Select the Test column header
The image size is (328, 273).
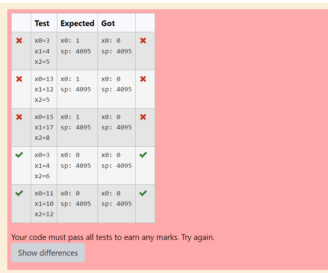pyautogui.click(x=42, y=23)
